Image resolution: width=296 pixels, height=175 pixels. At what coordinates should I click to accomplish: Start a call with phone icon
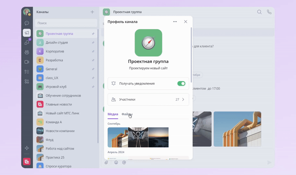[x=269, y=12]
